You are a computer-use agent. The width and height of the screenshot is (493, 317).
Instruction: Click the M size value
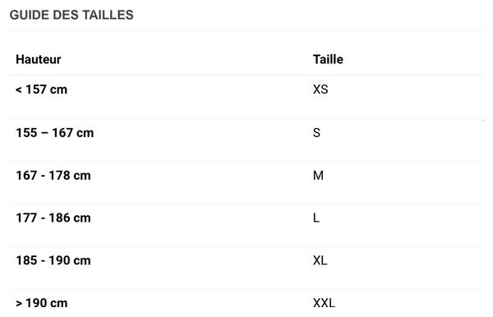pos(318,175)
